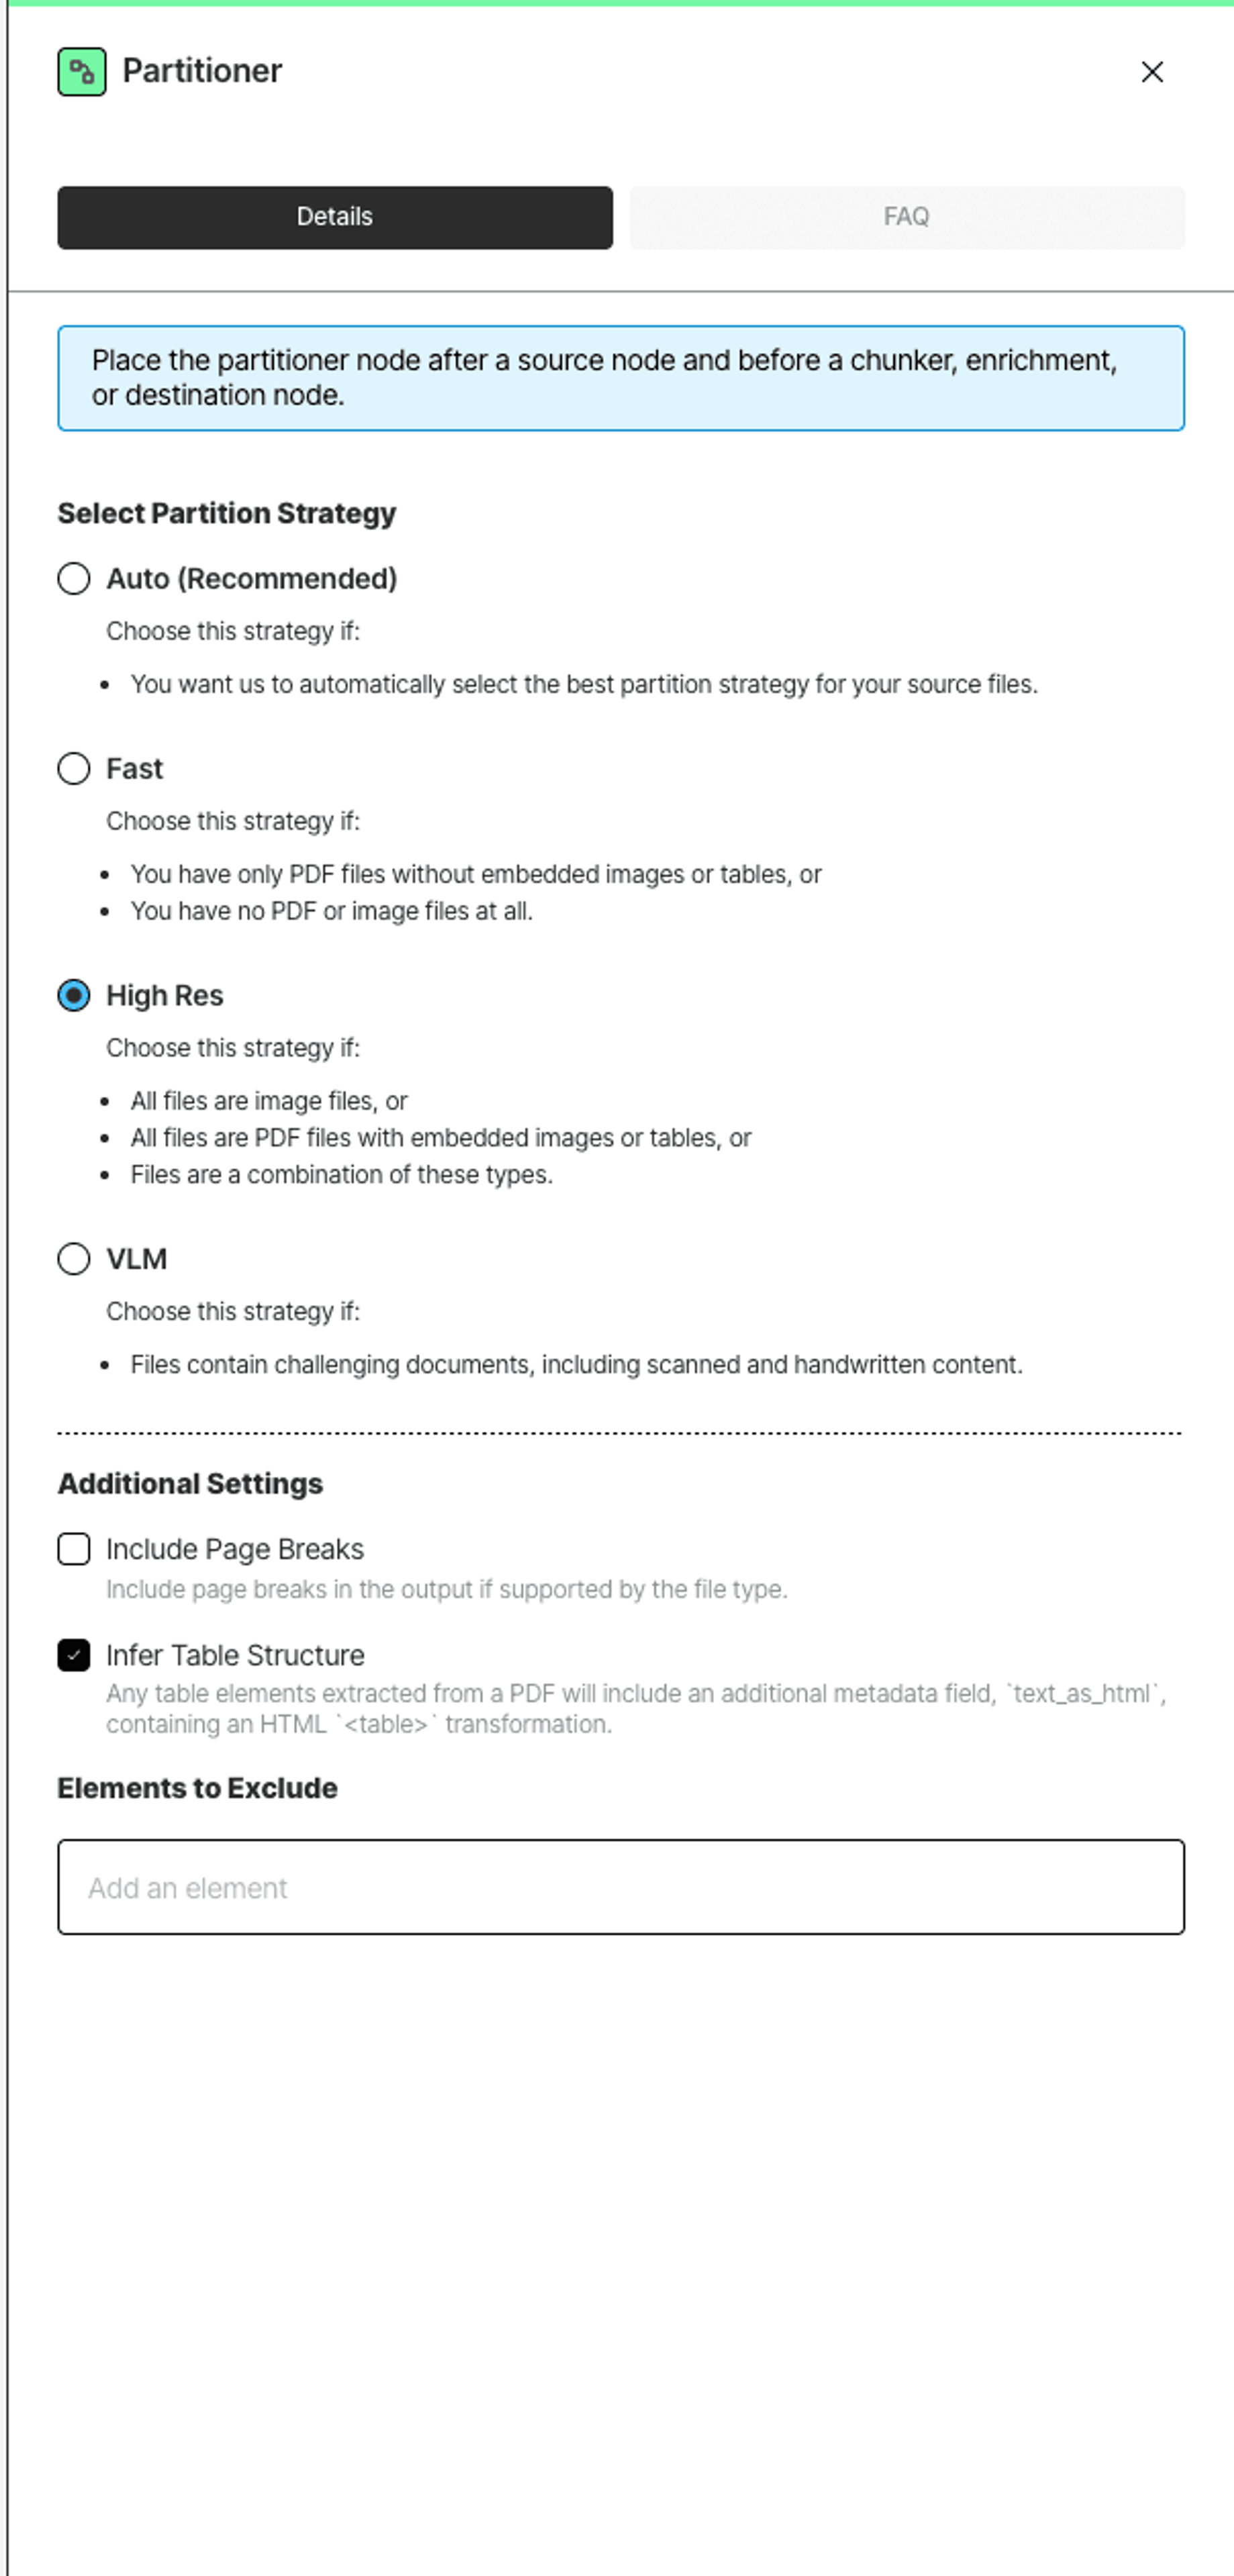Click the Auto (Recommended) label text
This screenshot has height=2576, width=1234.
(x=252, y=579)
